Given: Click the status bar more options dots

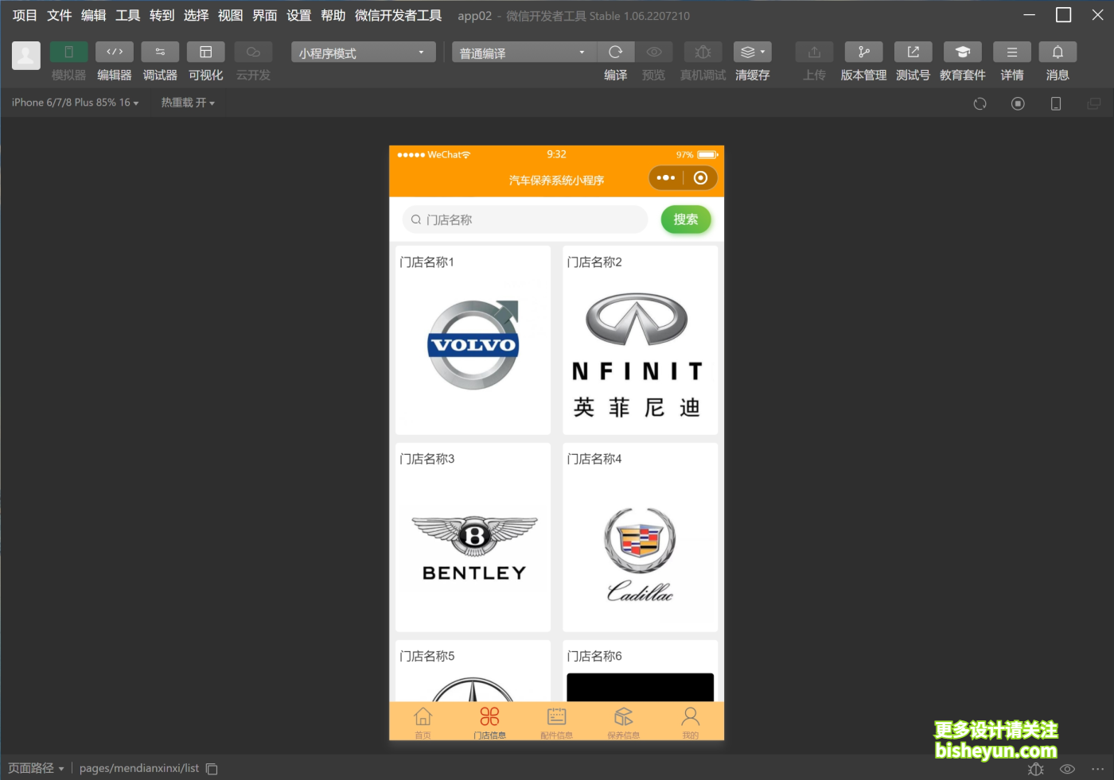Looking at the screenshot, I should pos(1098,769).
